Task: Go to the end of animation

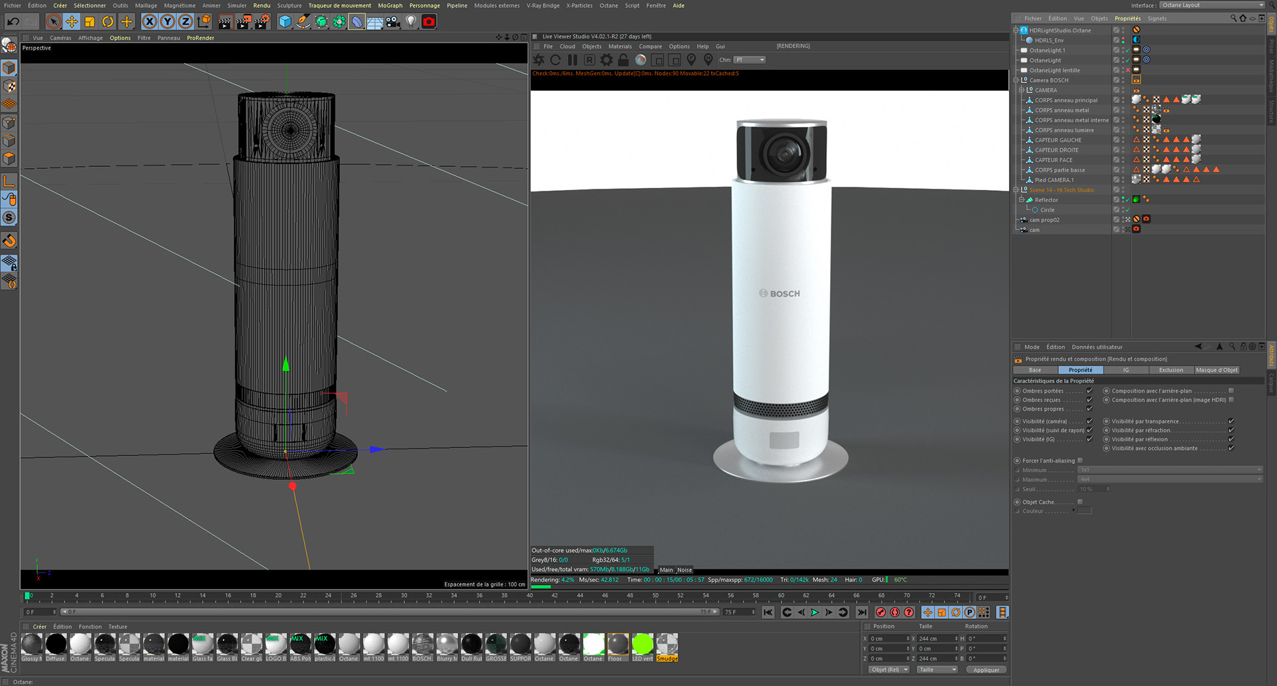Action: (862, 612)
